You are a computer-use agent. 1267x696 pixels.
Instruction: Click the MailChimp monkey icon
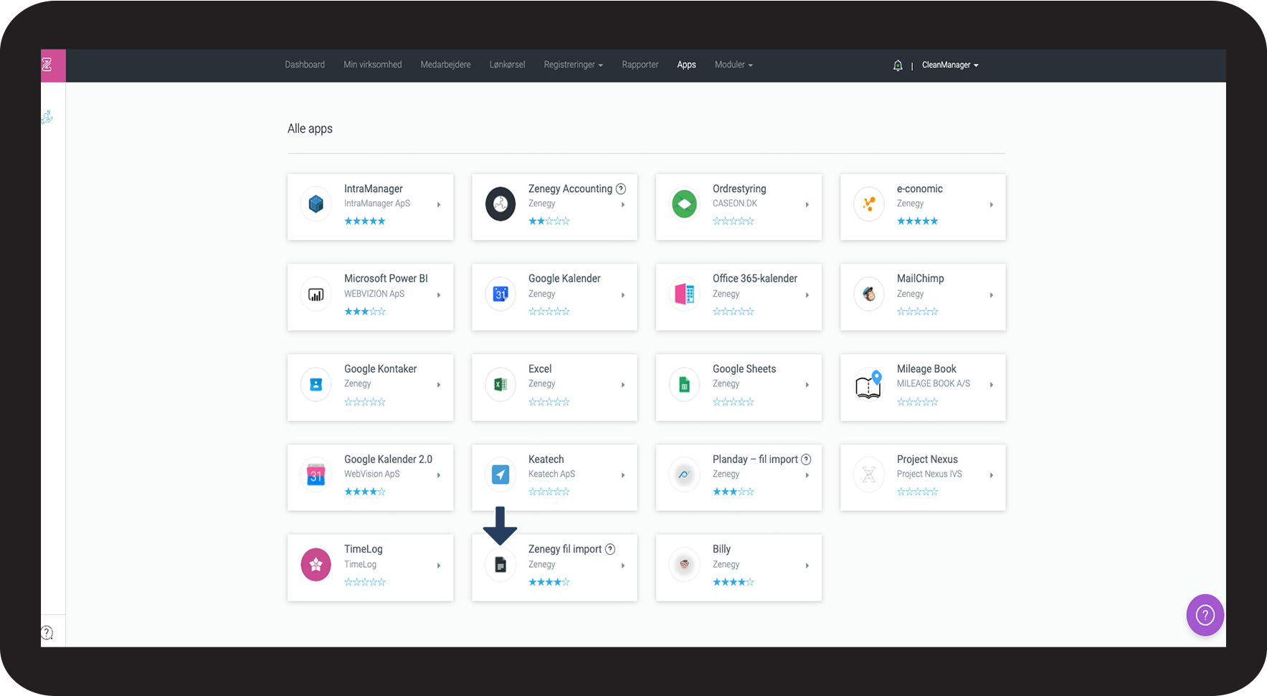click(x=869, y=295)
